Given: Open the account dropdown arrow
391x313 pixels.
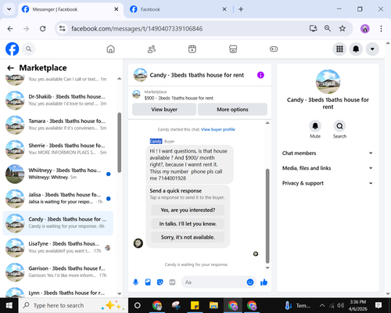Looking at the screenshot, I should click(372, 49).
